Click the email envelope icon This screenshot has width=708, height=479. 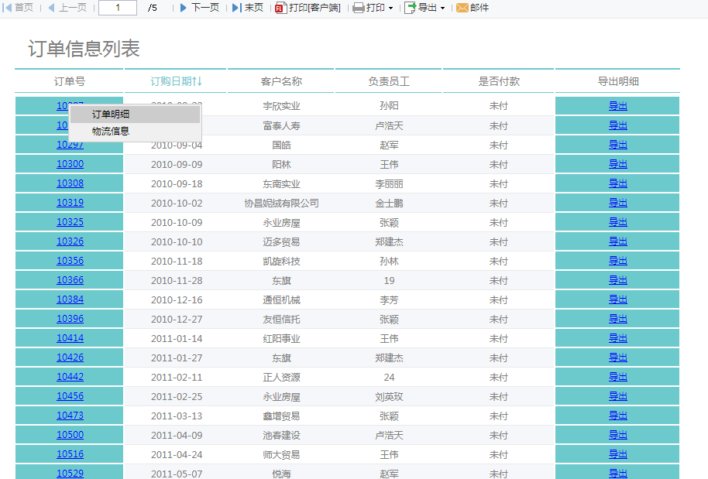(462, 8)
